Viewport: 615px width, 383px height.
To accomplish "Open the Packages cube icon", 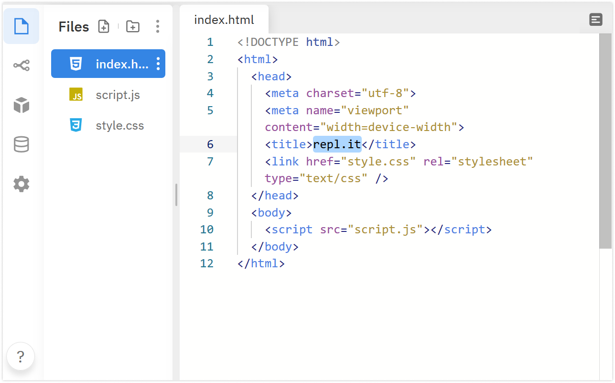I will tap(22, 105).
